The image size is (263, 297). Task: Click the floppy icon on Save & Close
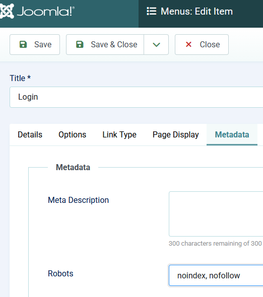tap(80, 44)
